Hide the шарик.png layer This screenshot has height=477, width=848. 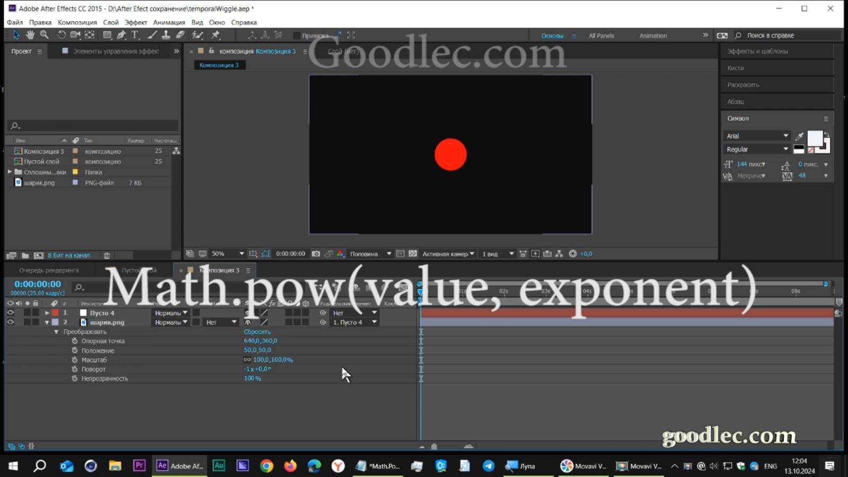coord(10,322)
